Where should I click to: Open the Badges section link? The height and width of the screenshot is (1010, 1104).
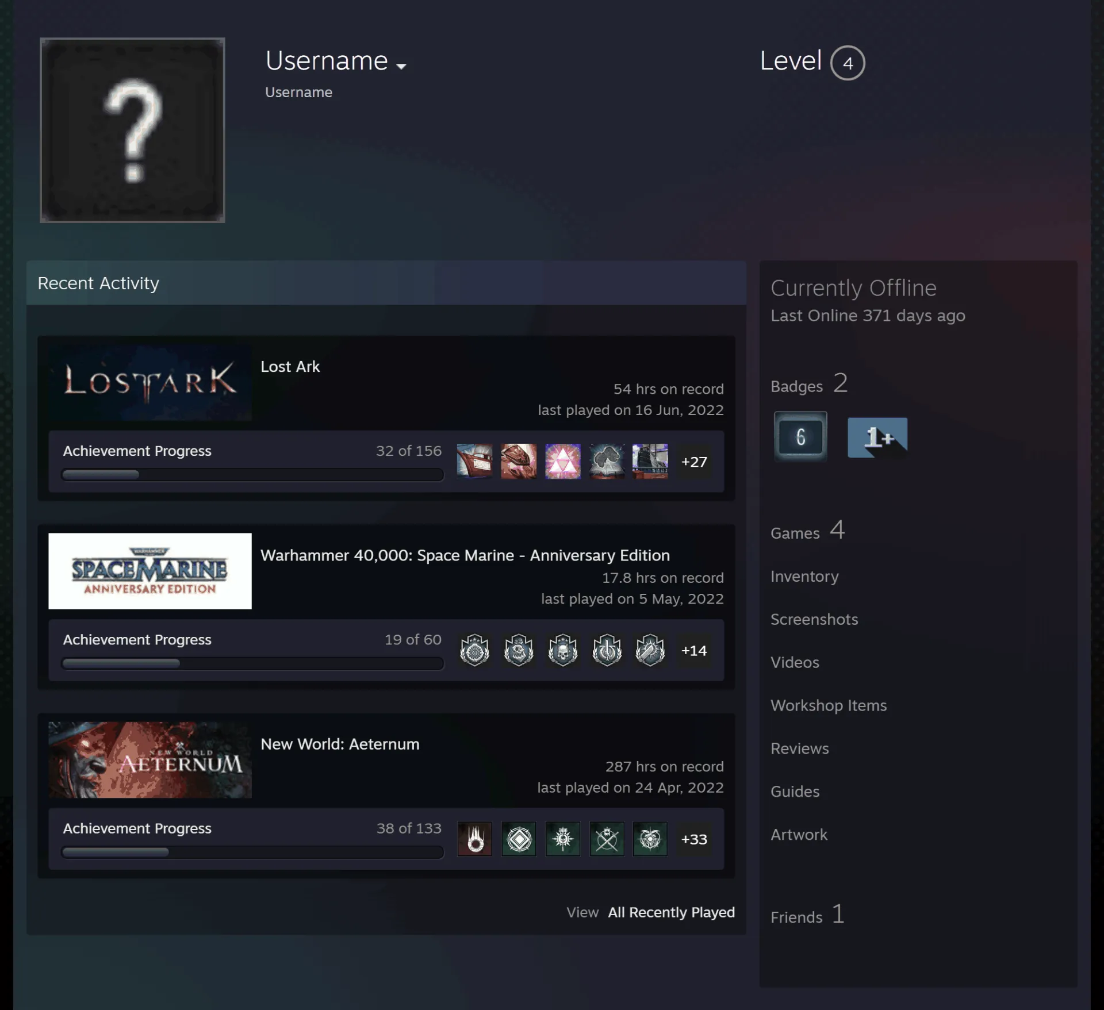coord(809,383)
